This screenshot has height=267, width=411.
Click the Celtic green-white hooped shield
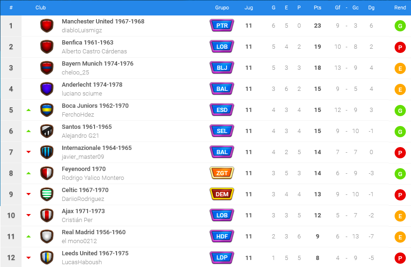47,194
